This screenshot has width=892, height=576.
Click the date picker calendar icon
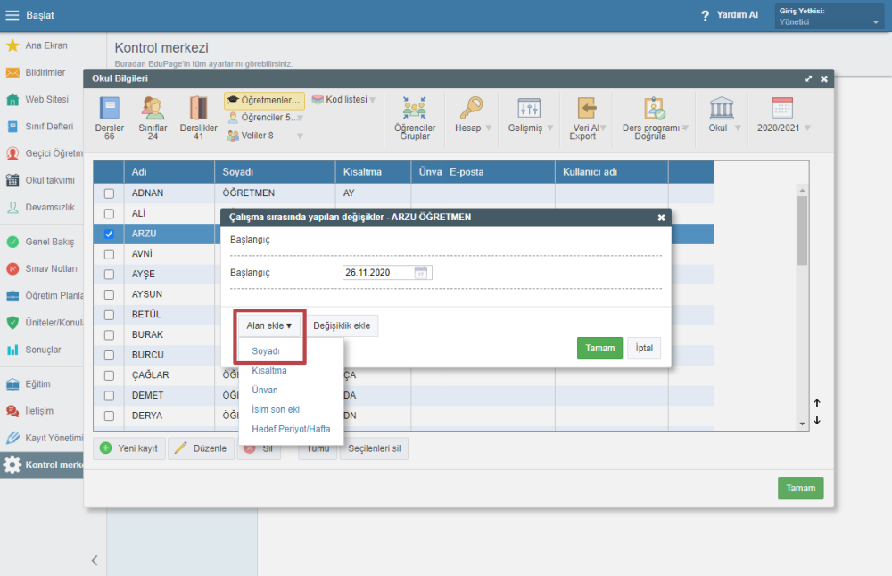[420, 272]
